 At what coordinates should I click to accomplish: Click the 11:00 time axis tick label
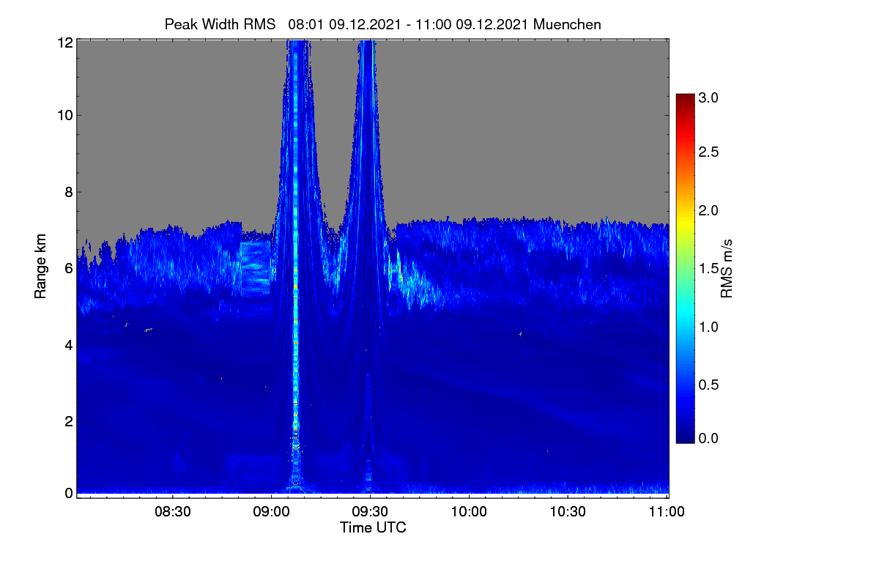[667, 512]
